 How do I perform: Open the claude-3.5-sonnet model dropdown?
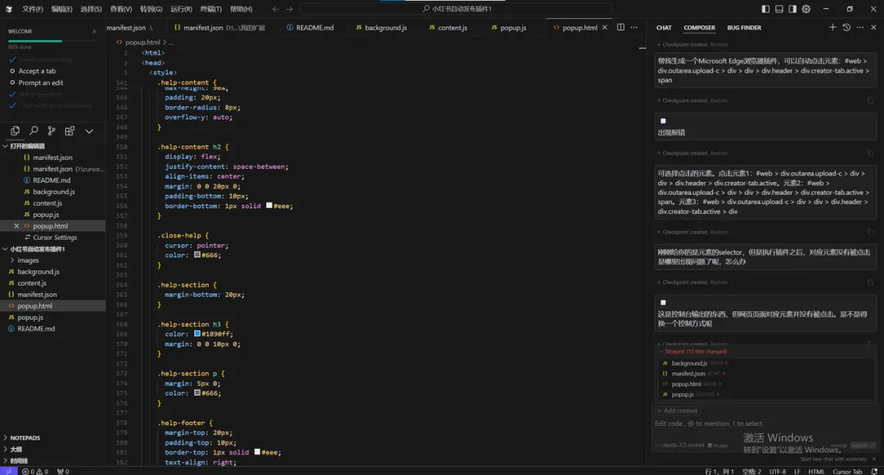pos(680,445)
